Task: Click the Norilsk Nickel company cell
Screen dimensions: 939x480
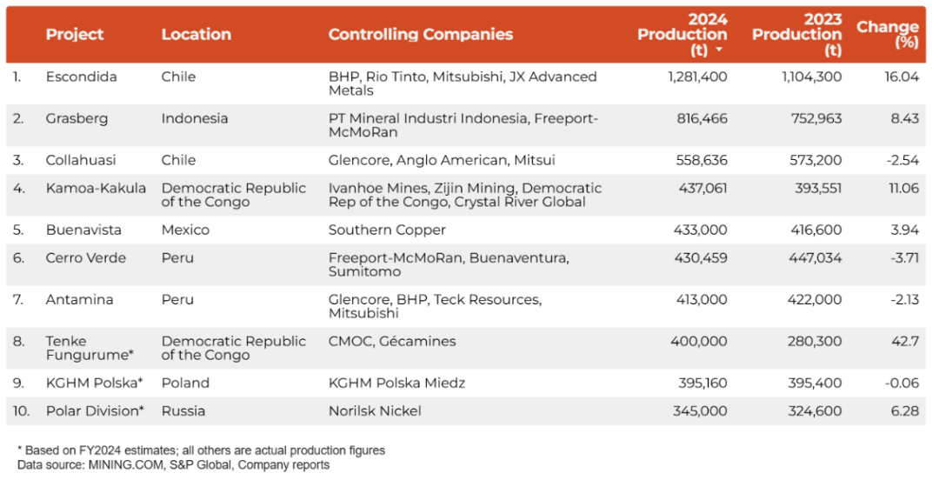Action: tap(375, 410)
